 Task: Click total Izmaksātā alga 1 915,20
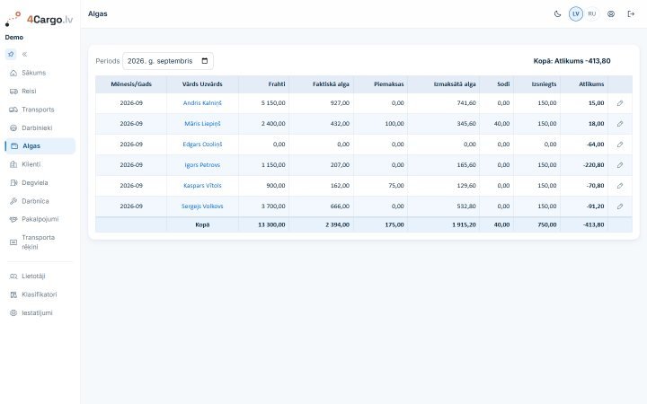coord(464,224)
